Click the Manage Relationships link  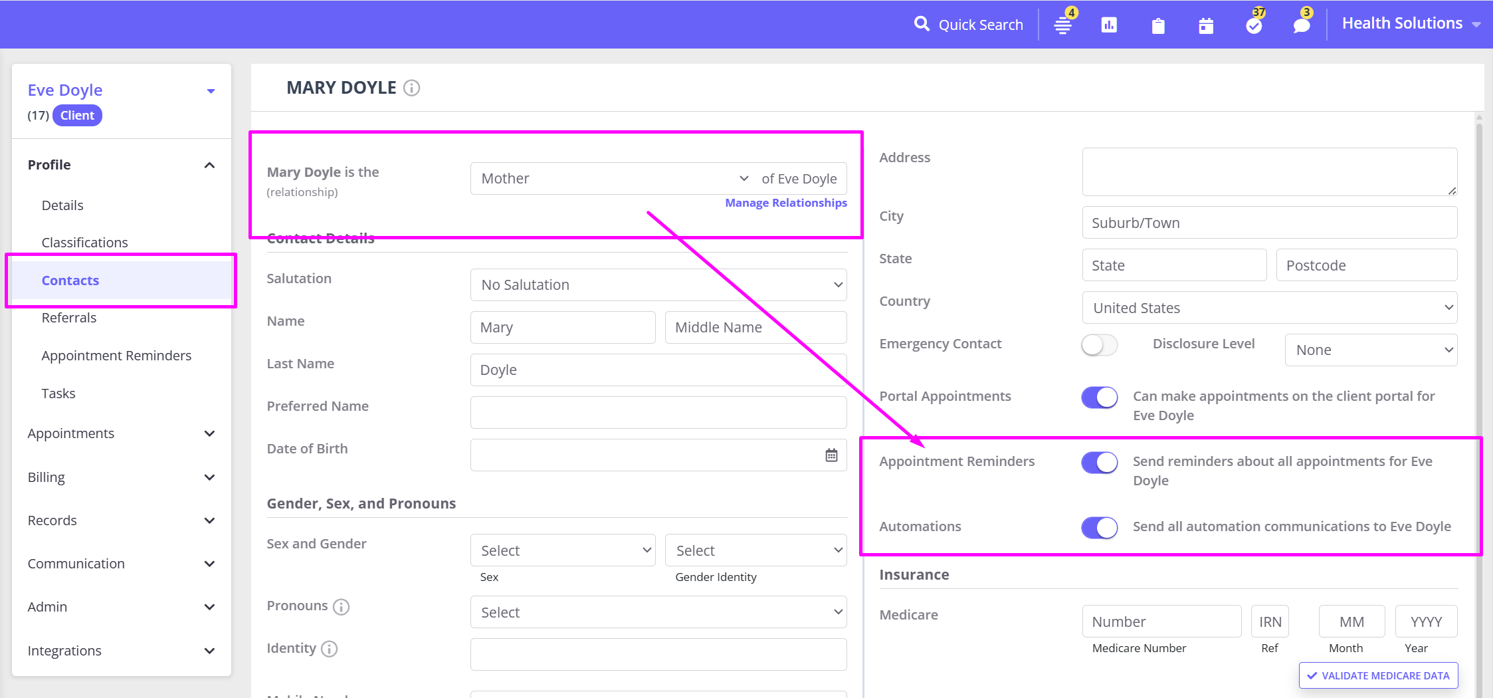785,203
